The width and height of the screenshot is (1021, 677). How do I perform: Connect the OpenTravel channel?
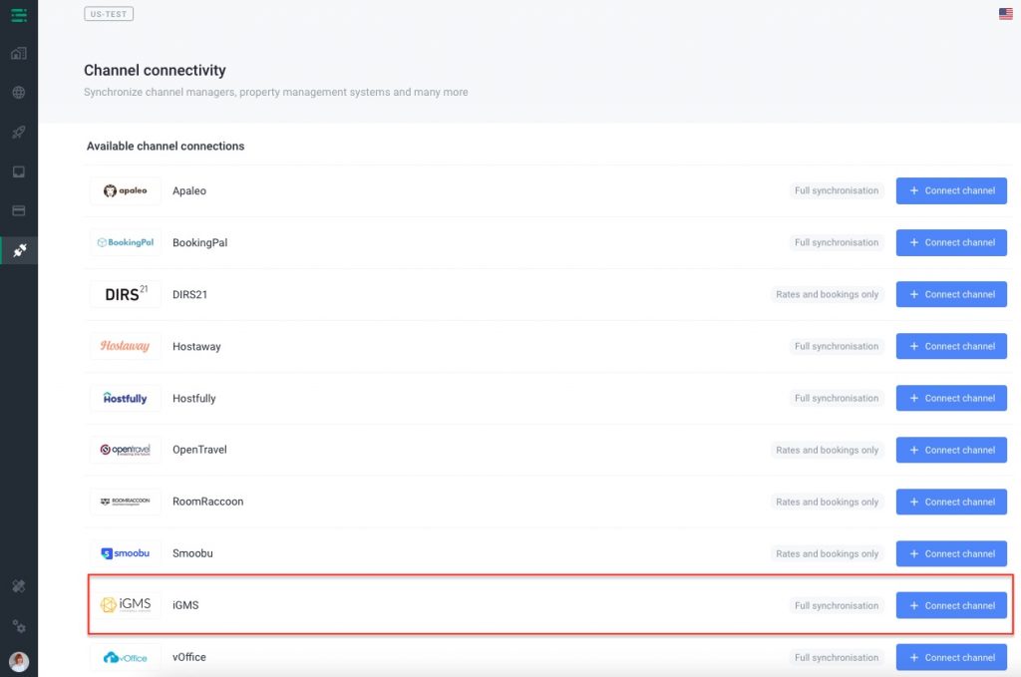(951, 450)
